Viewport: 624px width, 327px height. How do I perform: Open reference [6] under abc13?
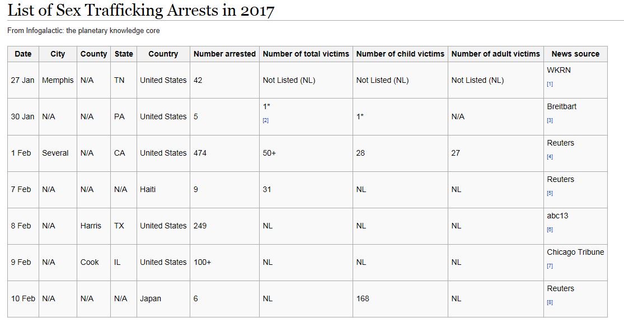point(550,230)
